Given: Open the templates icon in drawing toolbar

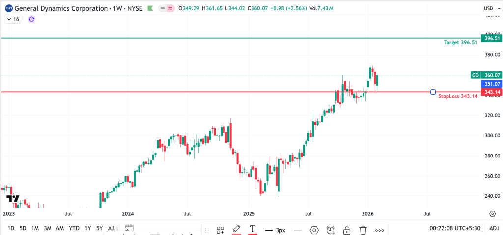Looking at the screenshot, I should pos(221,230).
